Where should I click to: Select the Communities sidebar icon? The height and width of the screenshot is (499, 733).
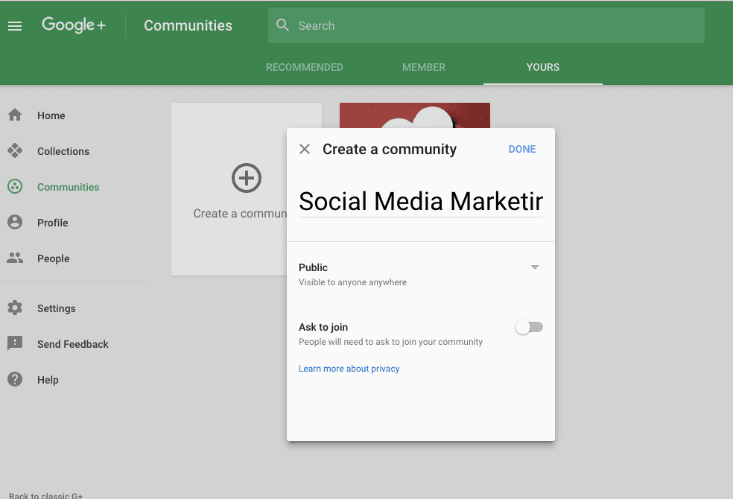15,187
